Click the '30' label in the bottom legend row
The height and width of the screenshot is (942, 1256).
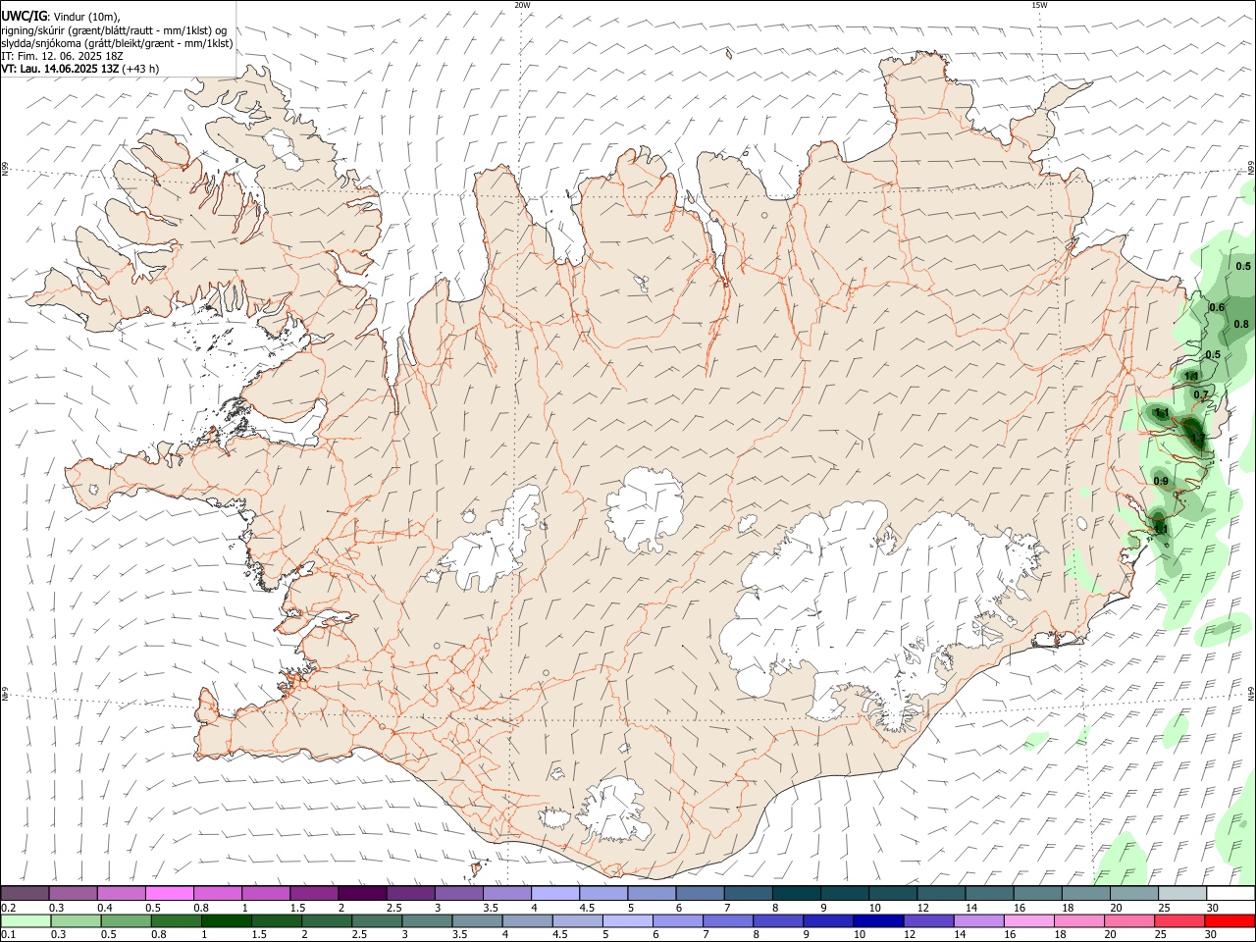[1211, 935]
